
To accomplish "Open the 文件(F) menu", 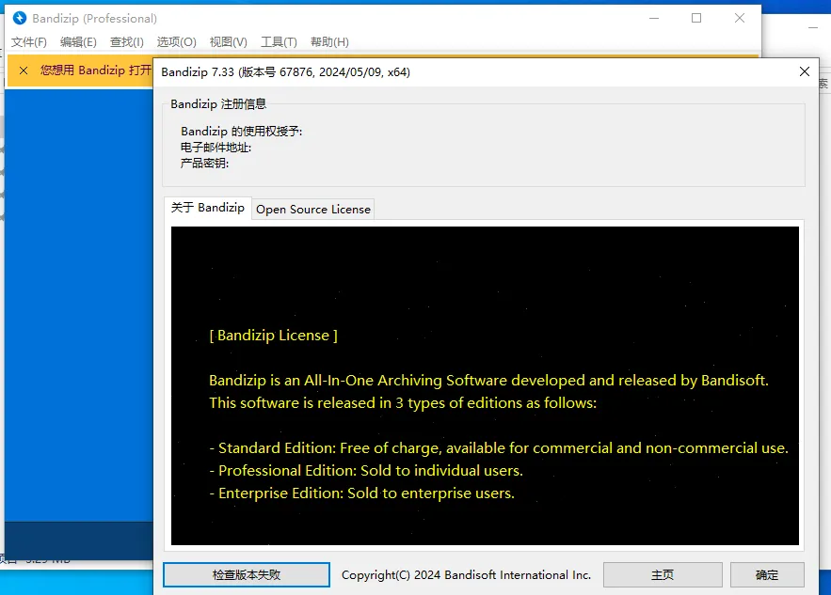I will (29, 41).
